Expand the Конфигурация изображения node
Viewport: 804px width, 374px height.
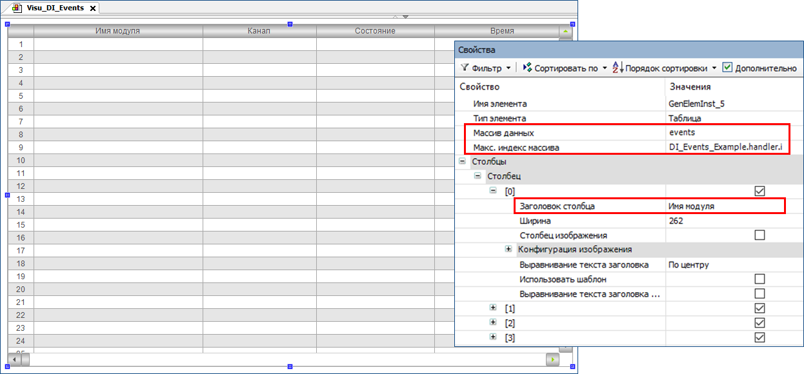pos(508,250)
